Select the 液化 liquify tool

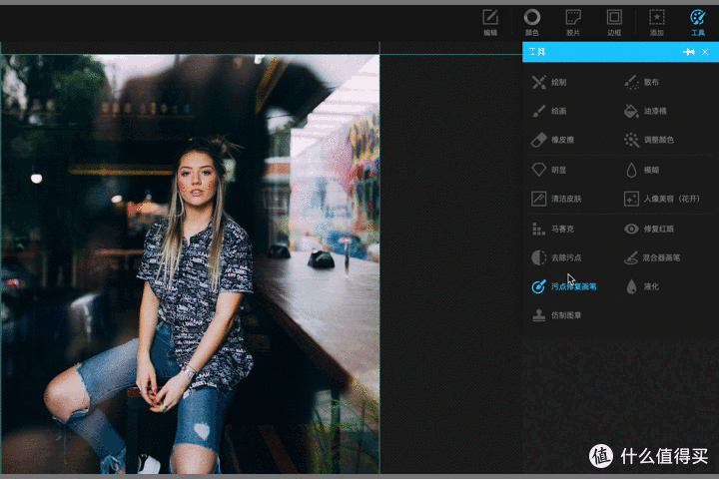pyautogui.click(x=642, y=286)
